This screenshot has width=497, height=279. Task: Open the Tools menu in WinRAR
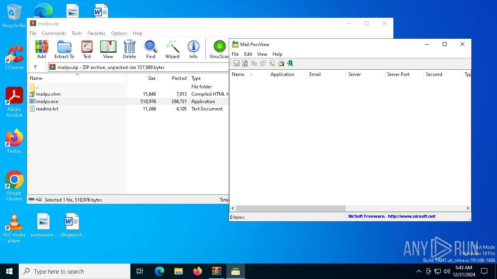click(76, 33)
